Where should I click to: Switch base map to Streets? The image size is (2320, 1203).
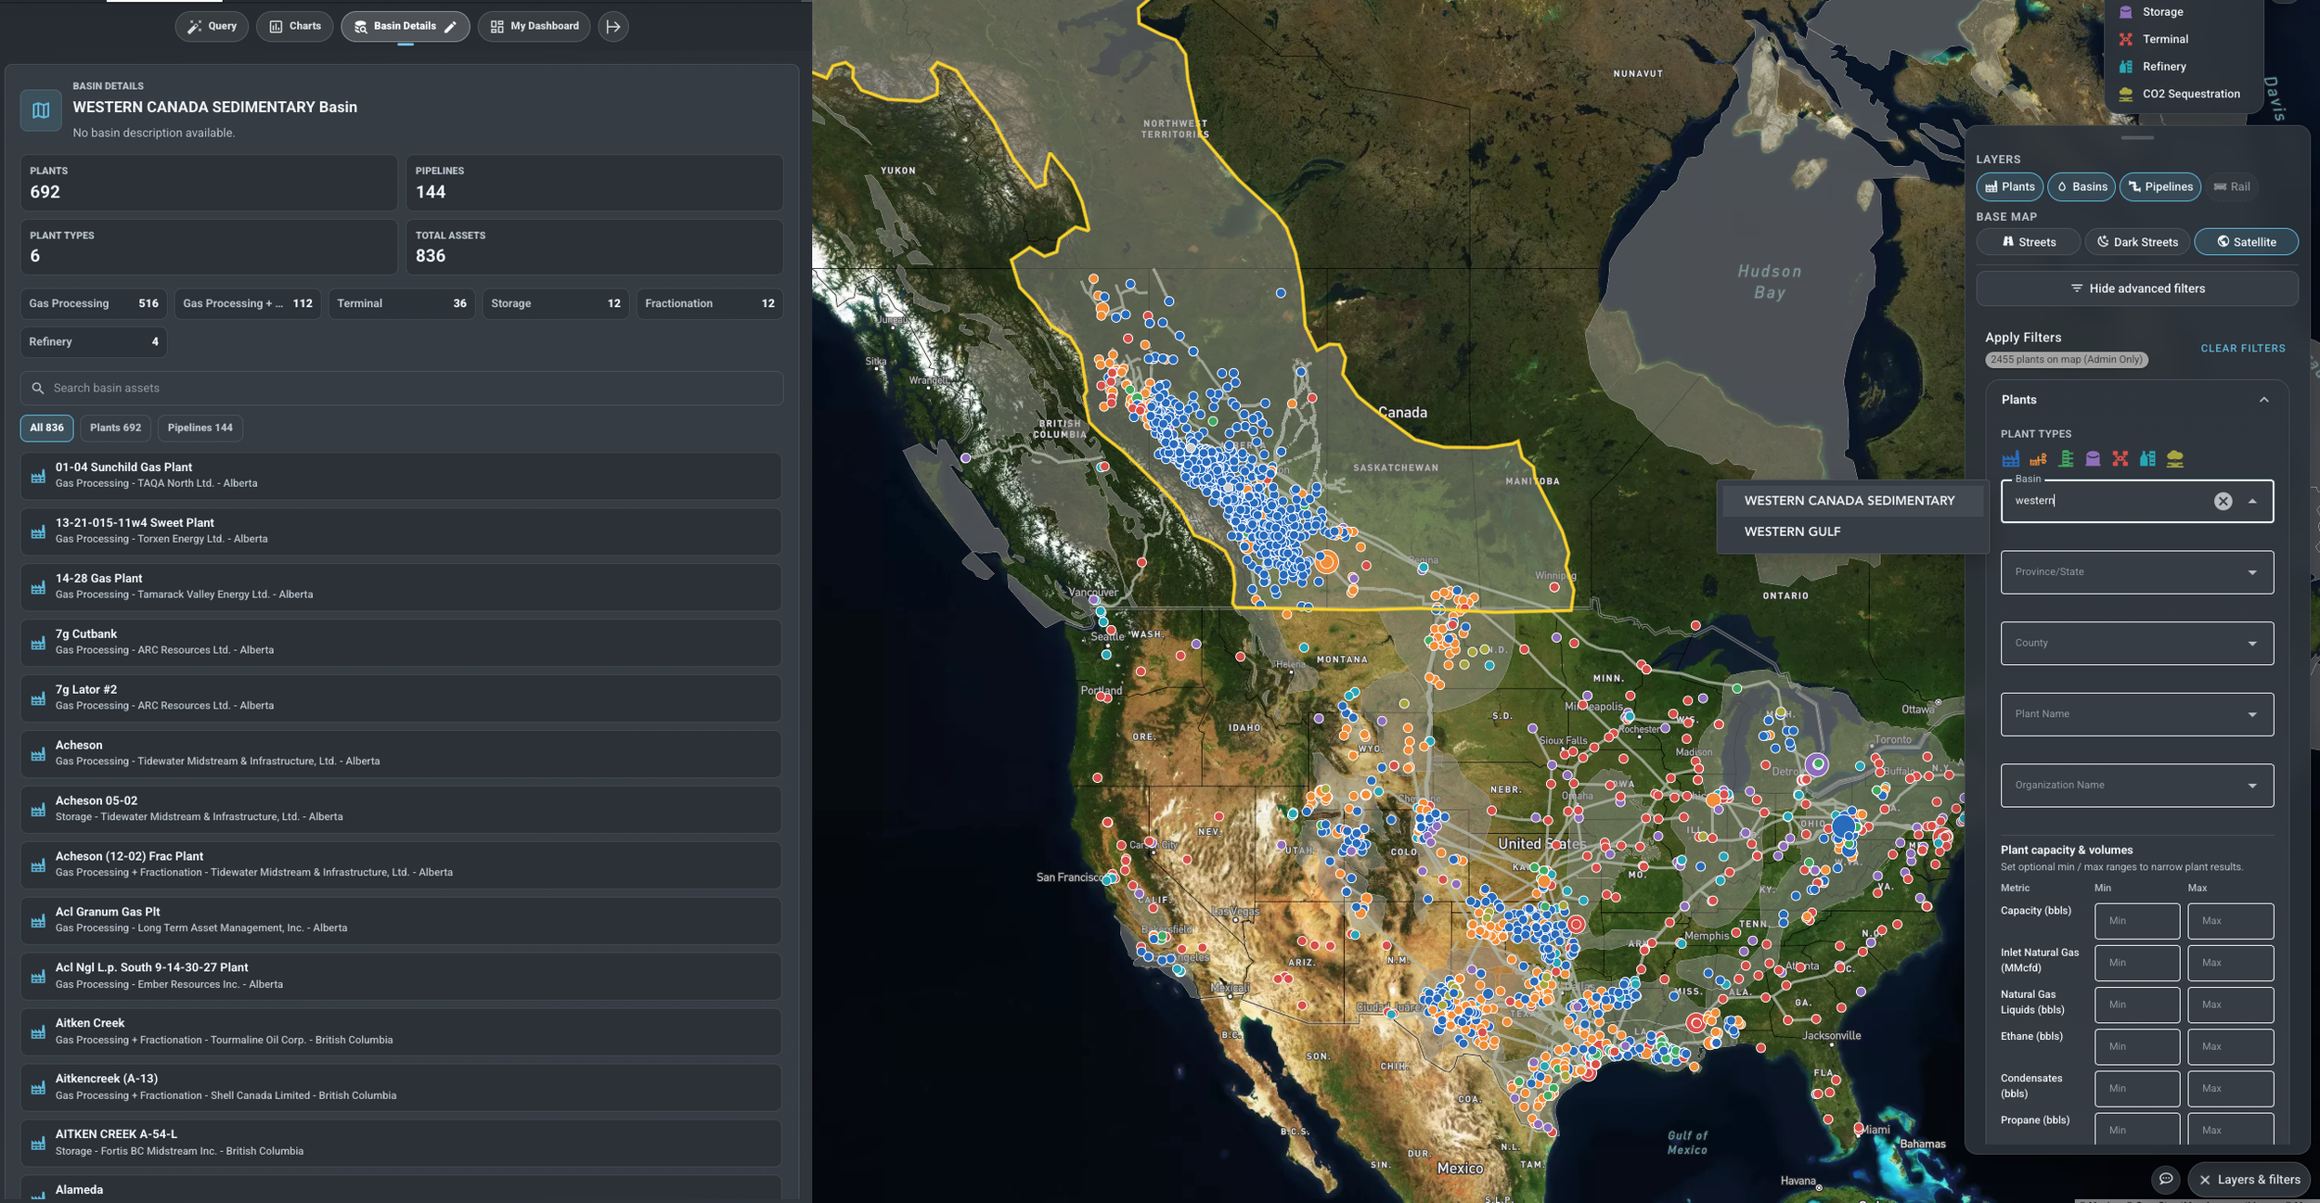[2029, 242]
